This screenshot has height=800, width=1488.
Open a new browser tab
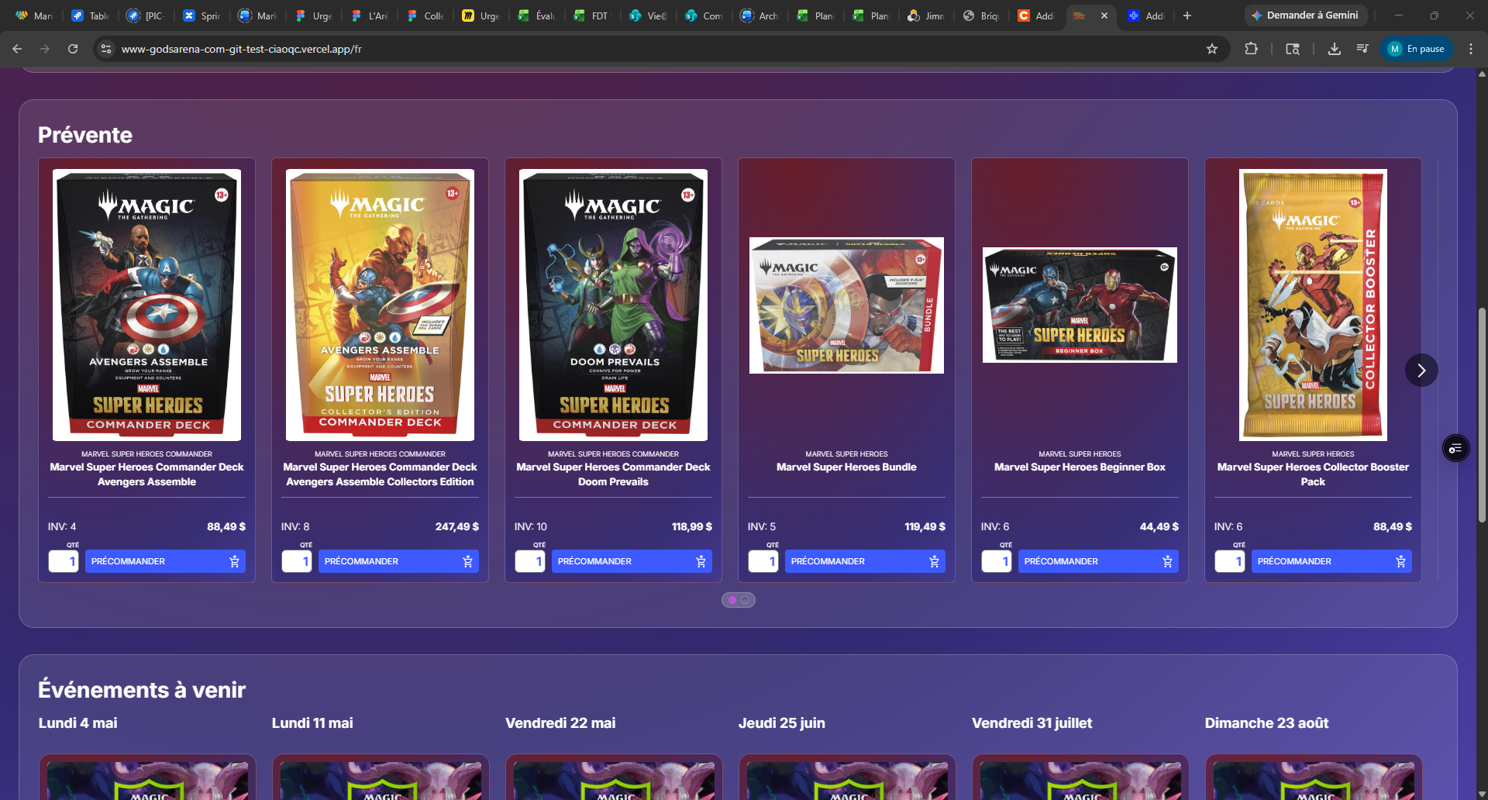click(x=1187, y=16)
